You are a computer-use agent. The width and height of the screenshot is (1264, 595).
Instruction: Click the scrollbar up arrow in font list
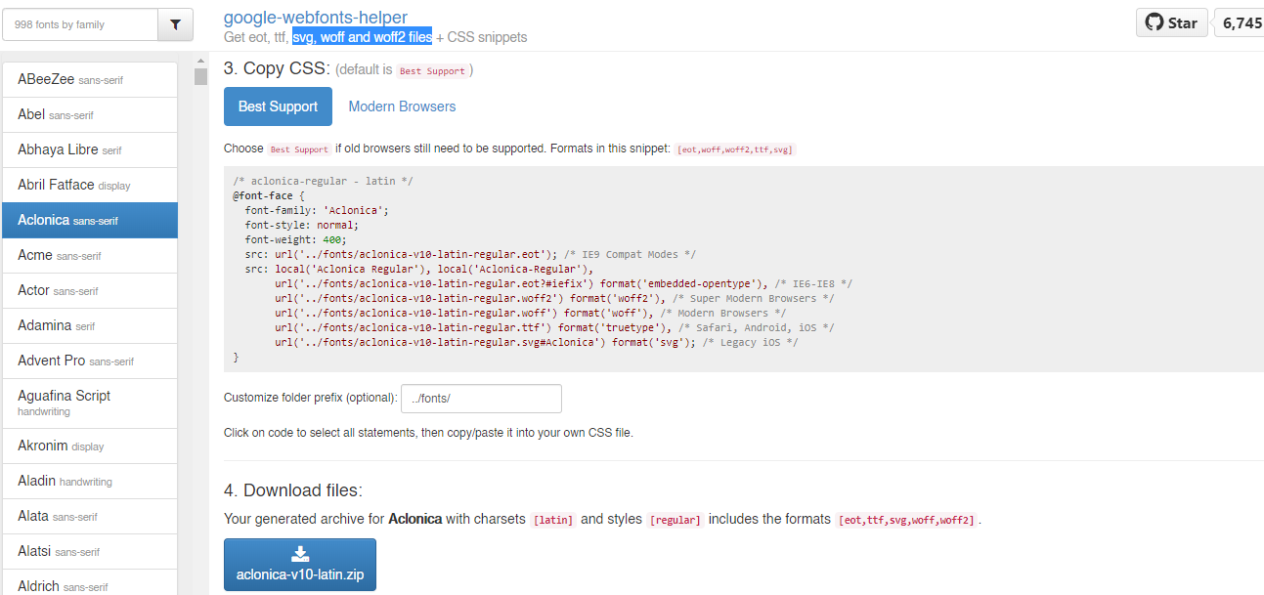click(200, 61)
